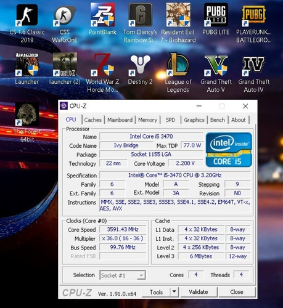Image resolution: width=283 pixels, height=308 pixels.
Task: Switch to the CPU tab
Action: click(71, 120)
